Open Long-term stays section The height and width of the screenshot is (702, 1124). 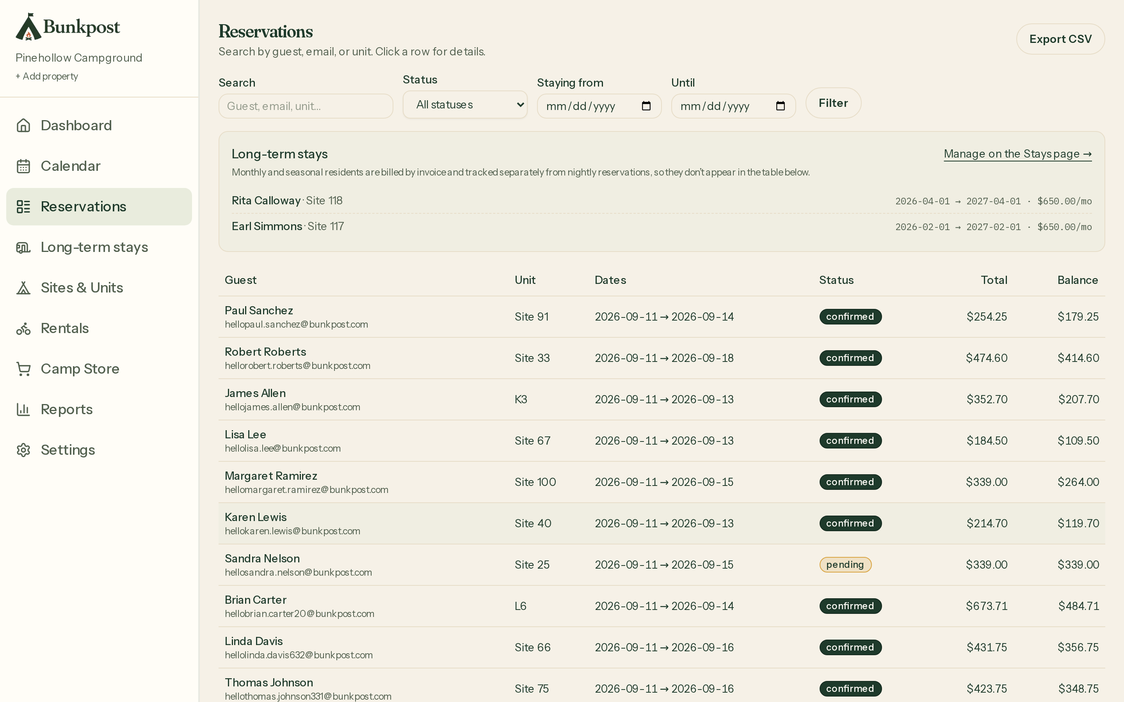99,247
